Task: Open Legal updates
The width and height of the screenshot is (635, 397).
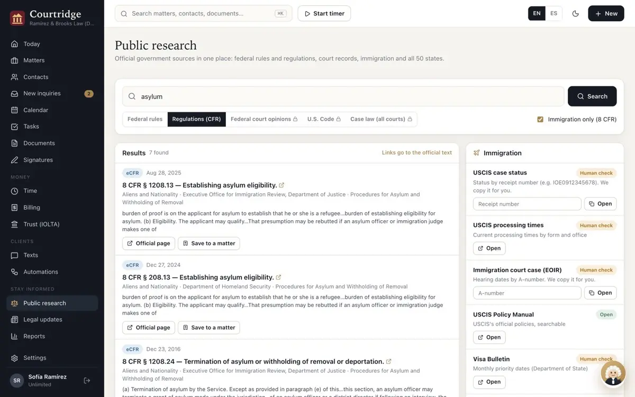Action: pyautogui.click(x=52, y=320)
